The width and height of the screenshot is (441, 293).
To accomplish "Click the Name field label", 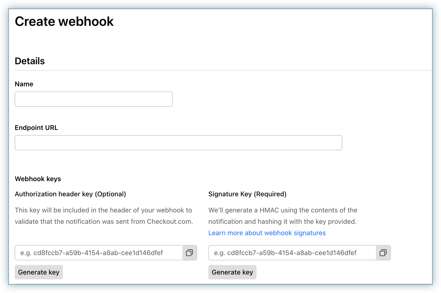I will coord(24,84).
